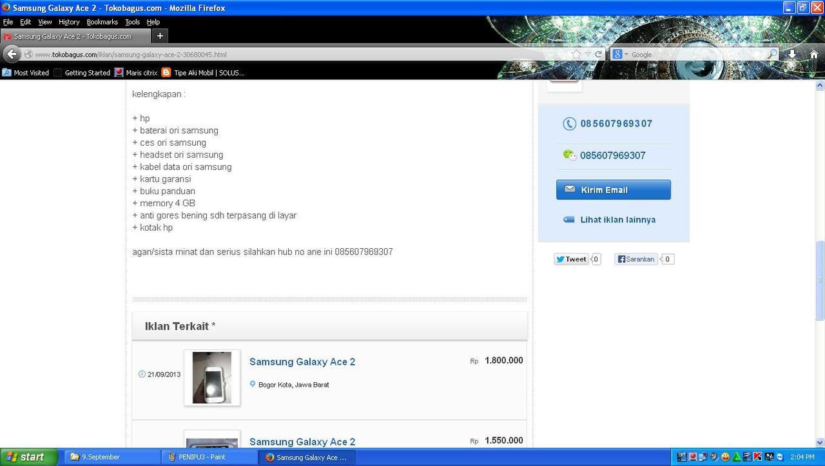
Task: Switch to the 9.September folder taskbar item
Action: (111, 457)
